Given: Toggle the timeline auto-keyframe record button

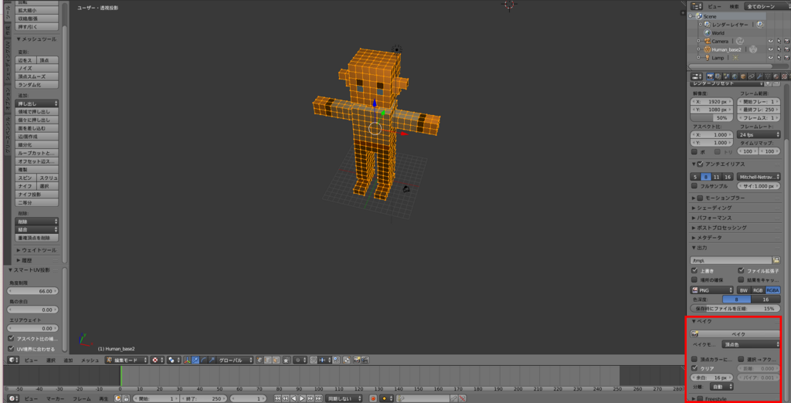Looking at the screenshot, I should [x=373, y=398].
